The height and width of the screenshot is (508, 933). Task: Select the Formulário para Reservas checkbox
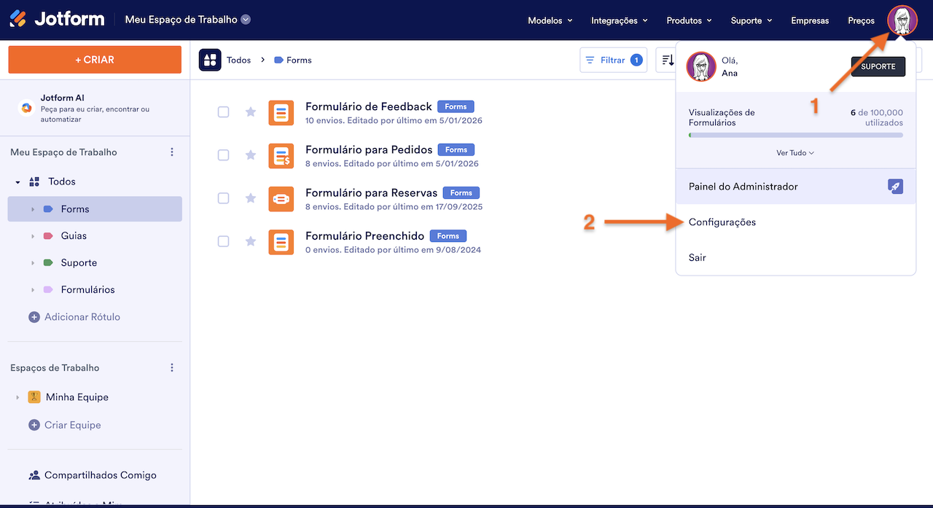[x=224, y=198]
